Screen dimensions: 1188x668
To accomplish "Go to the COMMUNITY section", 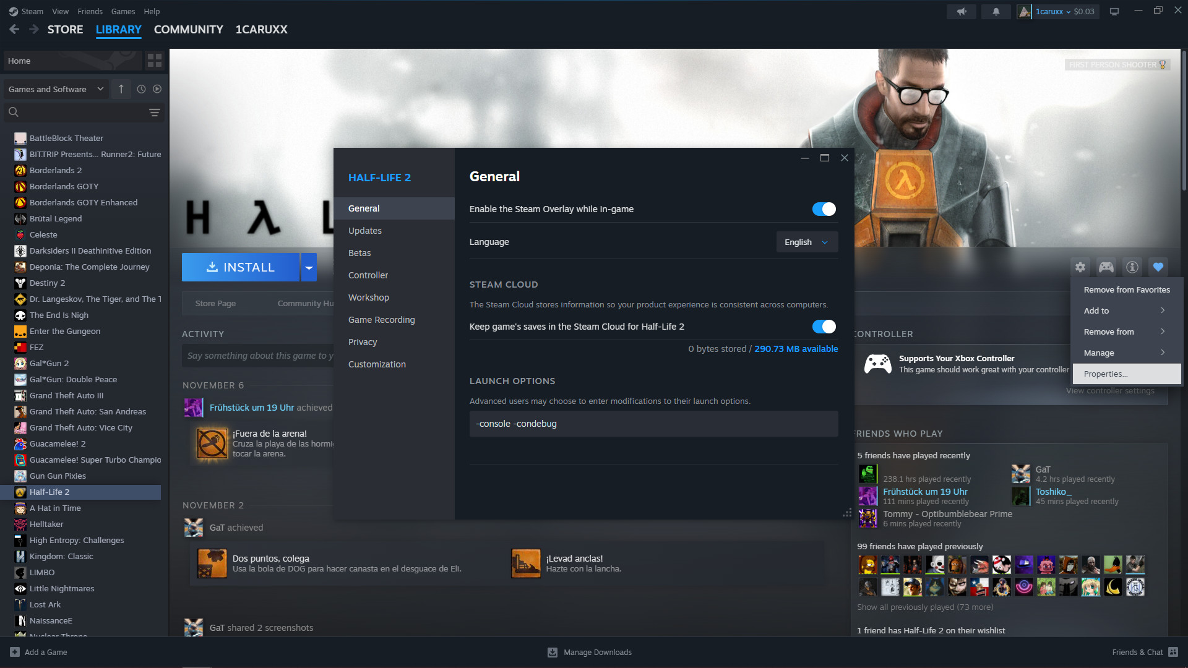I will [x=189, y=29].
